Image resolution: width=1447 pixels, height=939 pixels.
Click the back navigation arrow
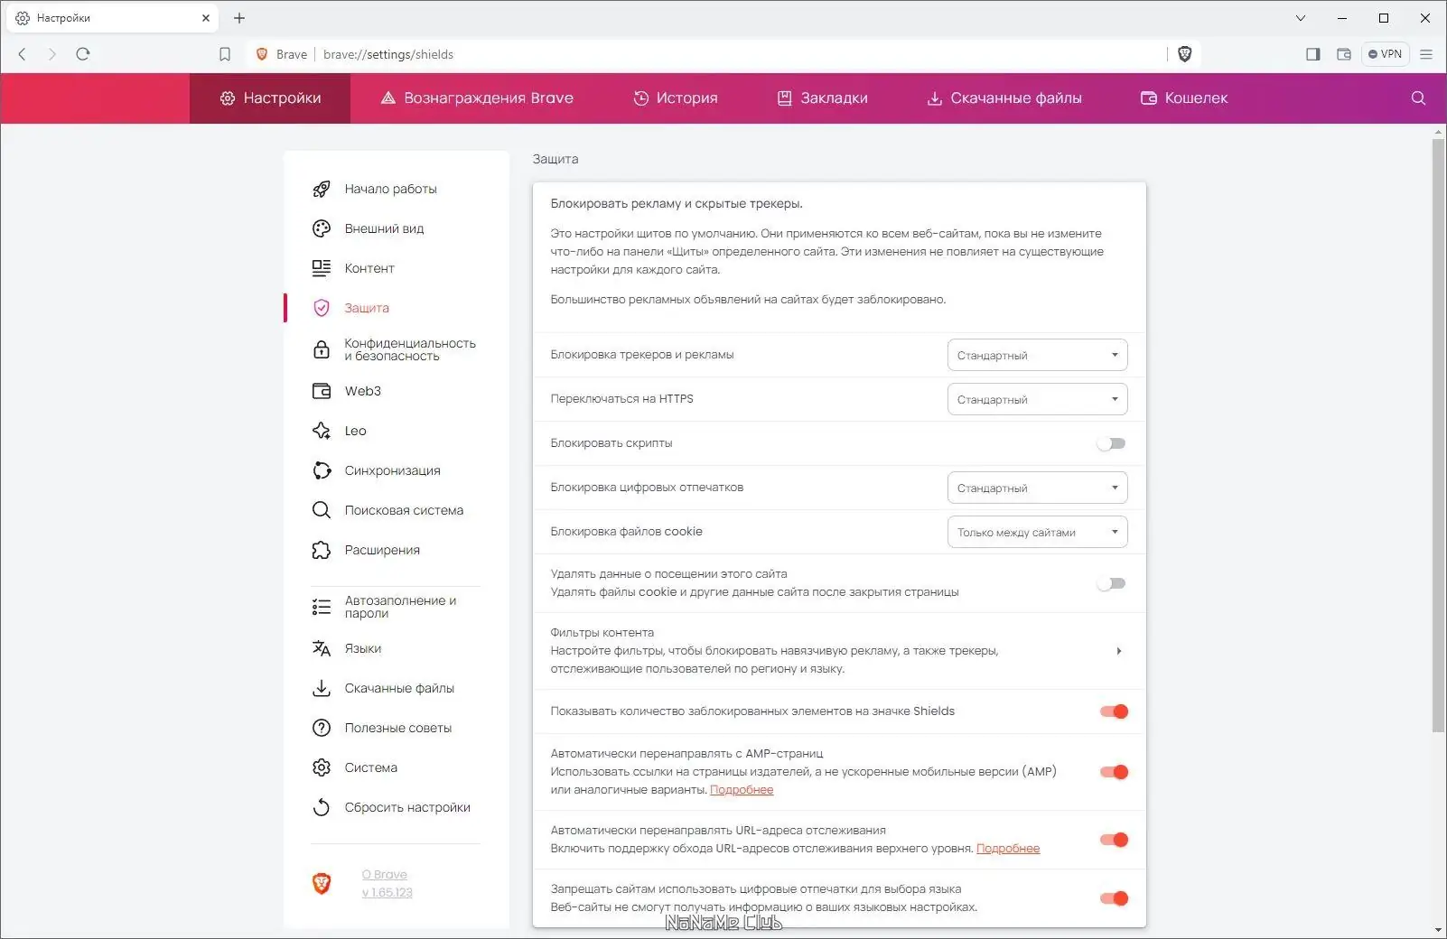[23, 54]
